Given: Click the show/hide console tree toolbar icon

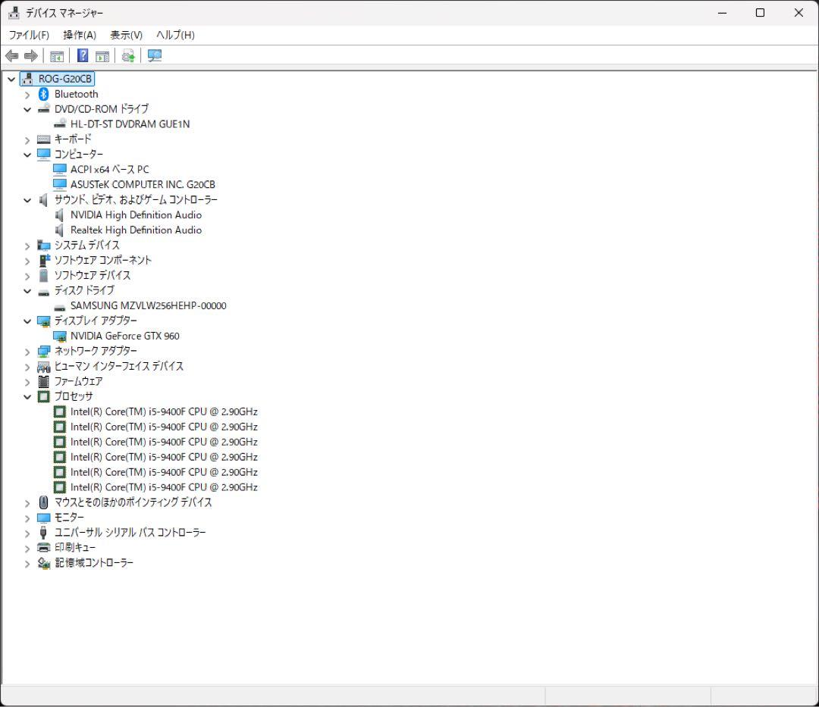Looking at the screenshot, I should click(x=57, y=56).
